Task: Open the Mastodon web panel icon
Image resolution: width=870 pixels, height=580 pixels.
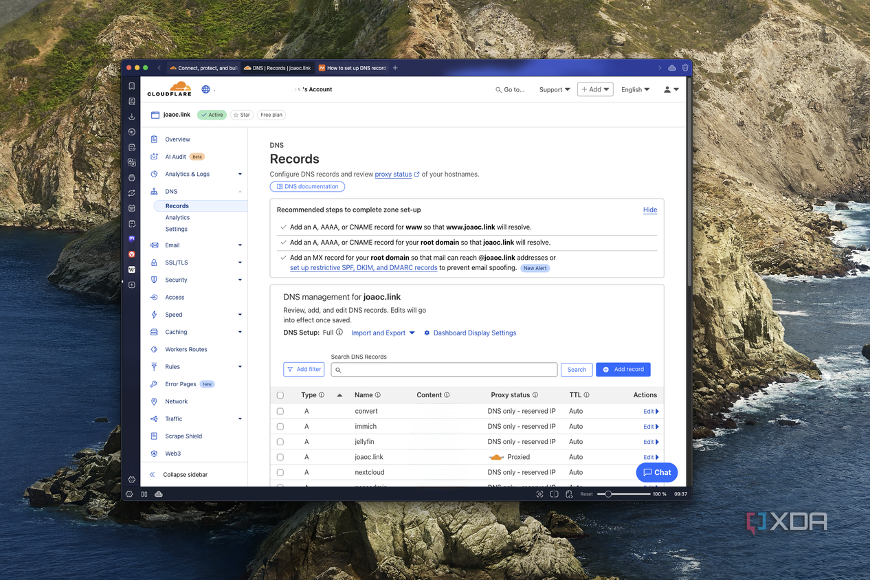Action: click(132, 239)
